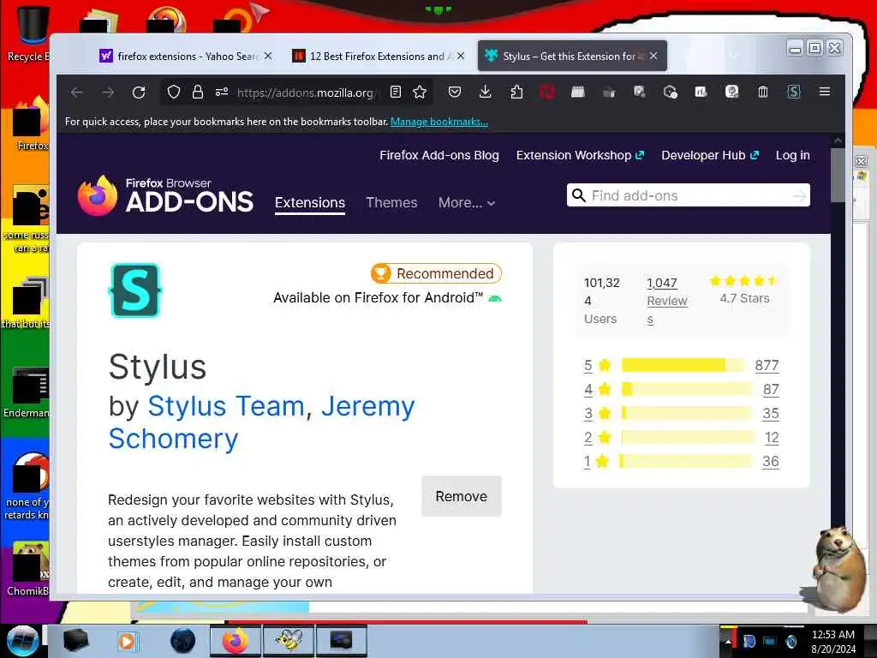Open the Stylus toolbar button
The image size is (877, 658).
click(794, 92)
